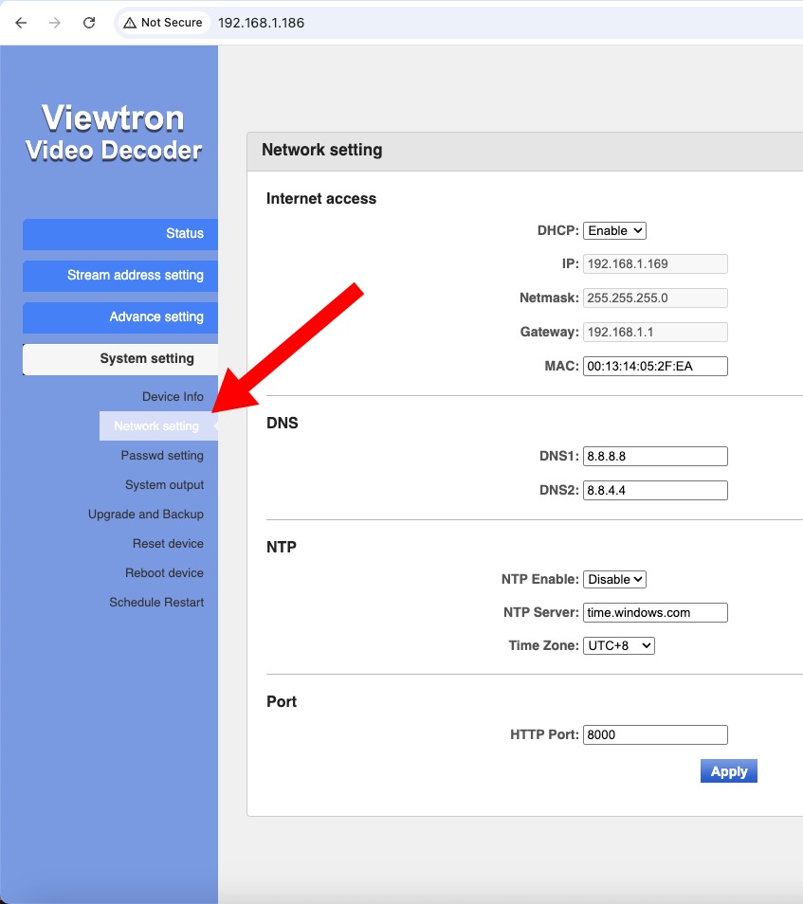Click the HTTP Port input field
The width and height of the screenshot is (803, 904).
(654, 734)
